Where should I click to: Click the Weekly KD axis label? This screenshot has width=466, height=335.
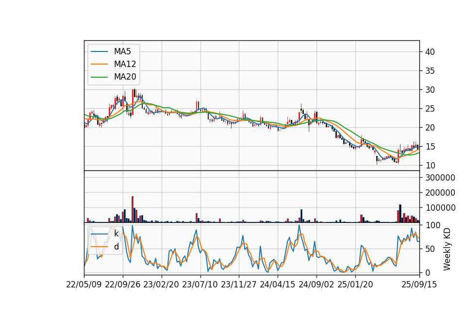(447, 250)
